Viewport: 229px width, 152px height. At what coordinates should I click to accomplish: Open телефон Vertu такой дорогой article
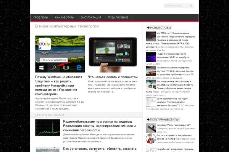174,125
